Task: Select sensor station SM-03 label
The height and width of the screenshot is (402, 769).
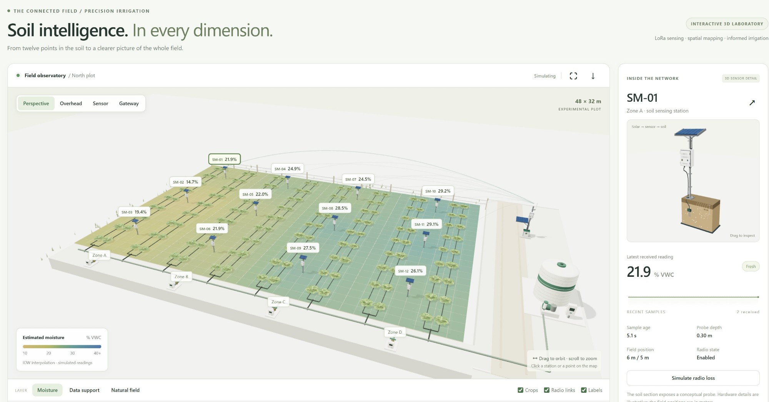Action: [134, 212]
